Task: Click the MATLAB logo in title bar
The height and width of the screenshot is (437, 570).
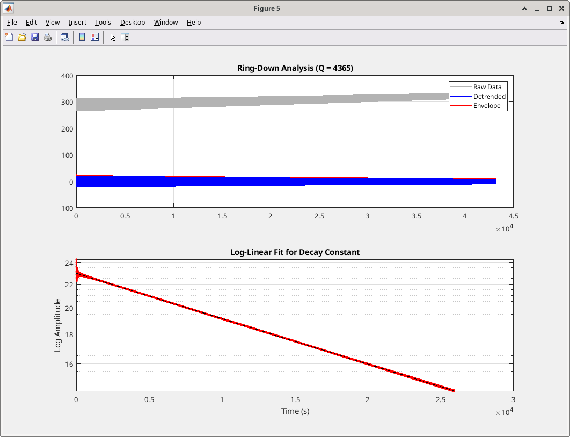Action: coord(9,8)
